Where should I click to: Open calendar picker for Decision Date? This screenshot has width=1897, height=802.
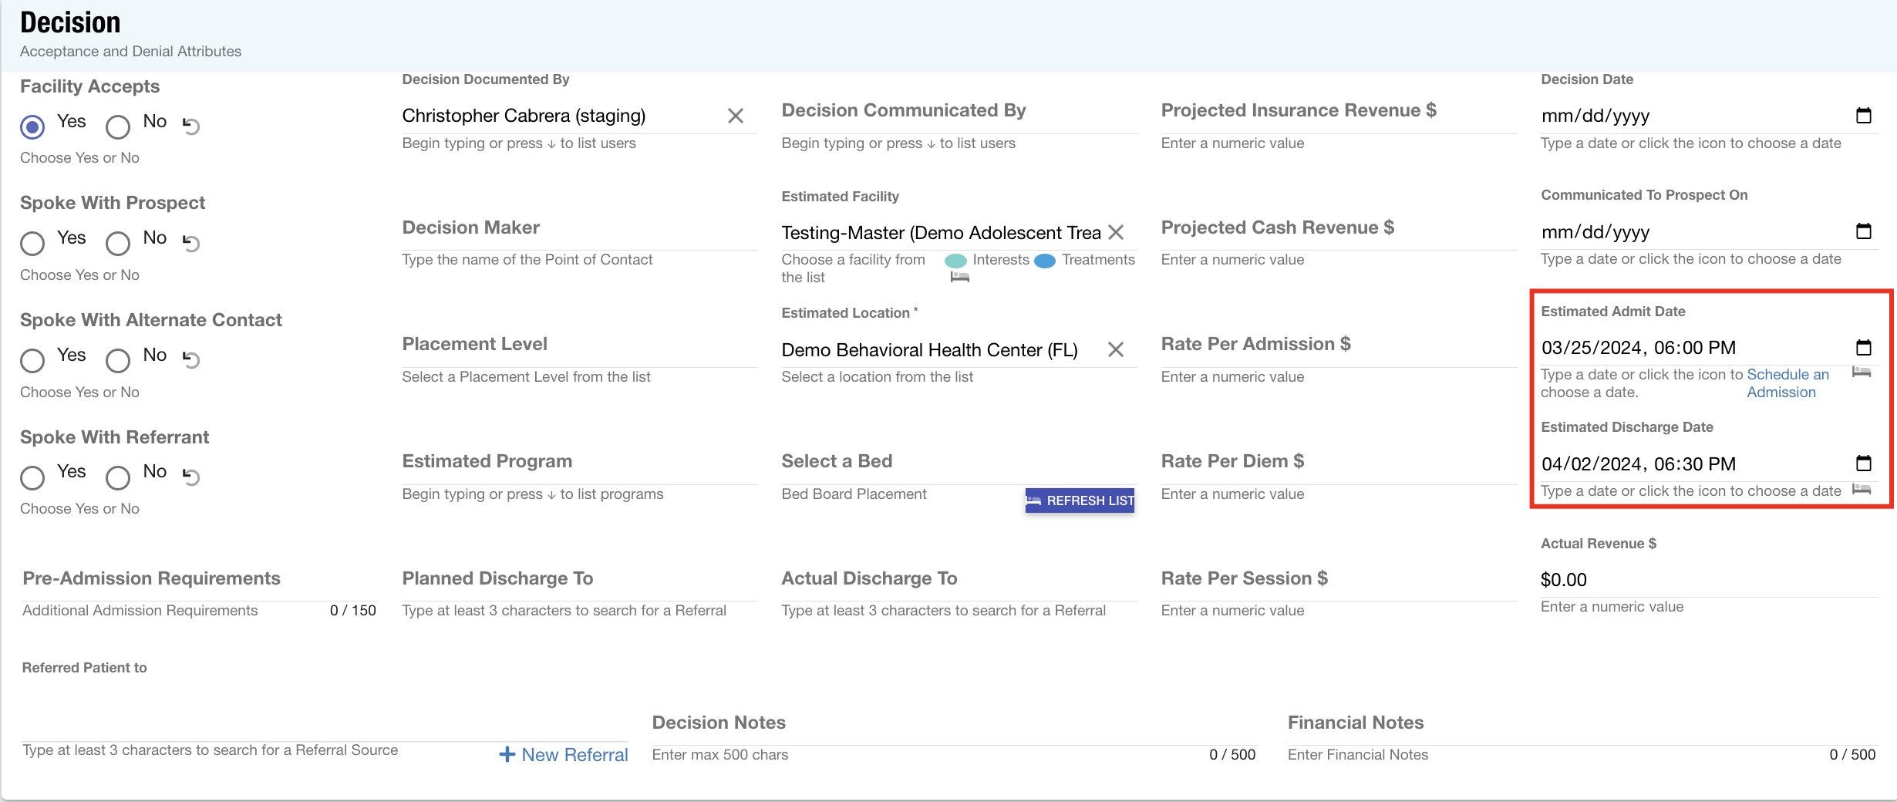point(1863,116)
